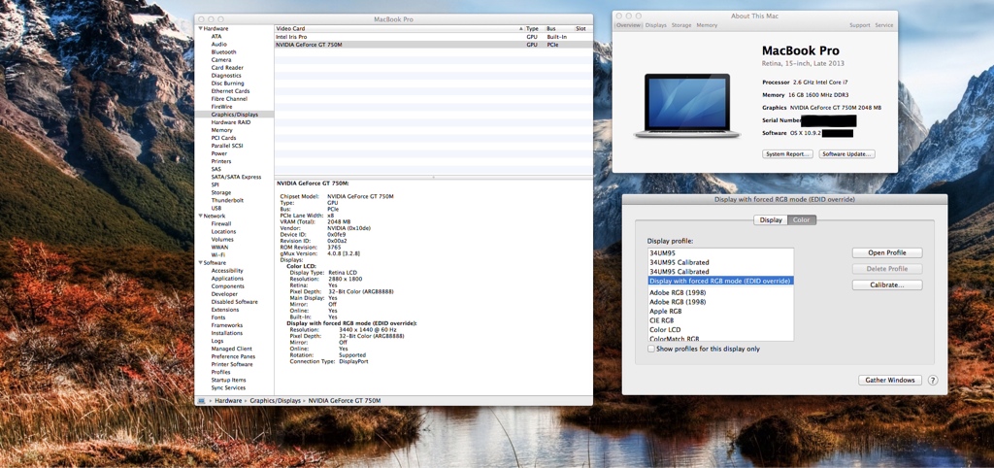The width and height of the screenshot is (994, 468).
Task: Select Bluetooth in the sidebar
Action: [x=224, y=52]
